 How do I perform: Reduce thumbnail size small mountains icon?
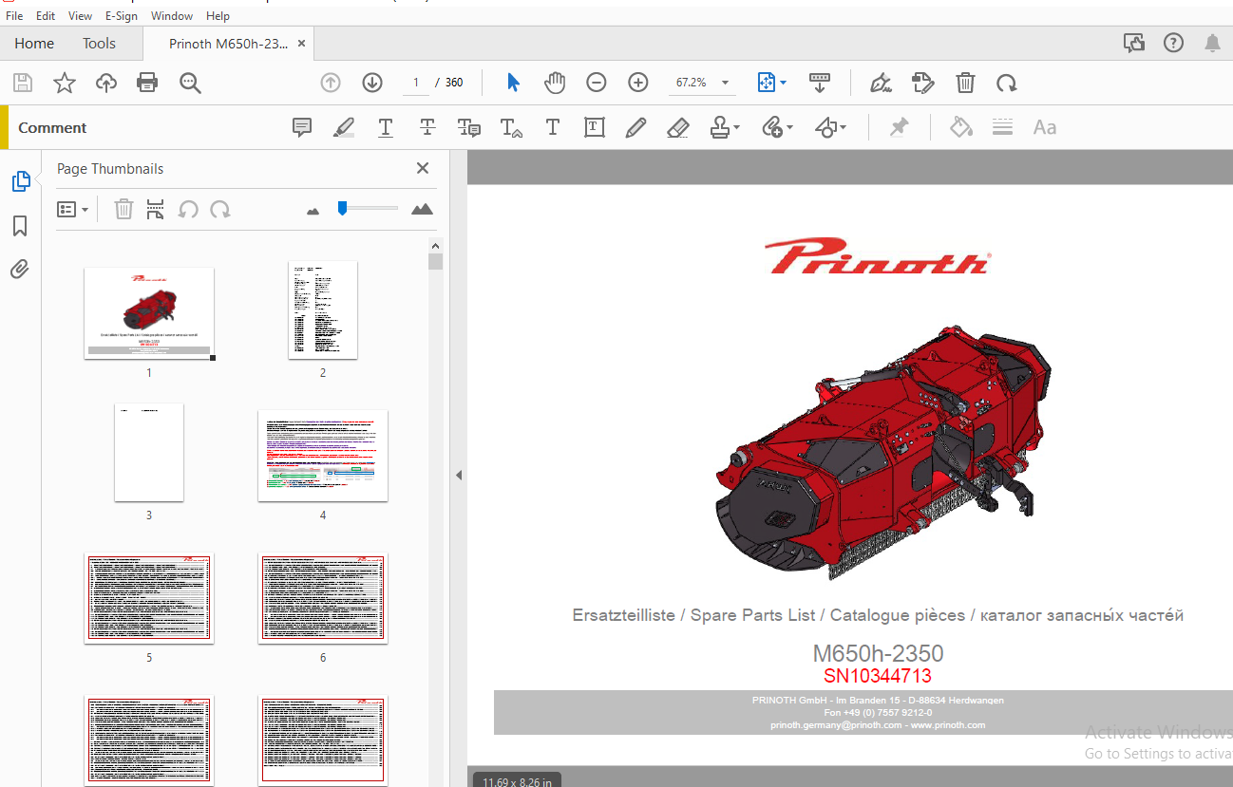[313, 211]
